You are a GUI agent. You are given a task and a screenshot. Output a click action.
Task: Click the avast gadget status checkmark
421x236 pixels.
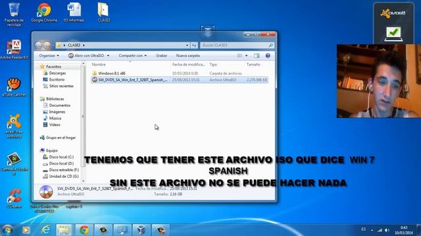click(393, 33)
